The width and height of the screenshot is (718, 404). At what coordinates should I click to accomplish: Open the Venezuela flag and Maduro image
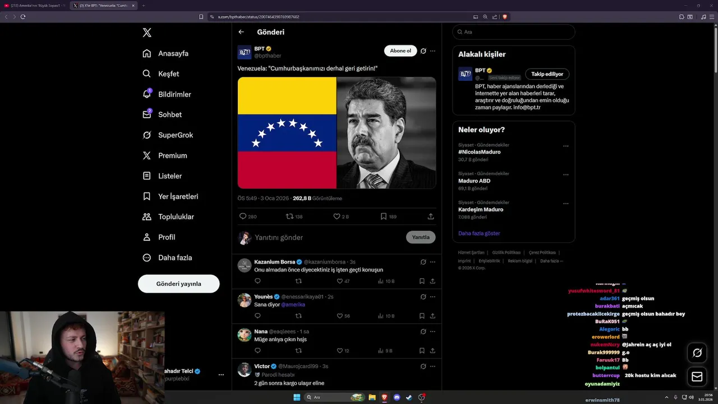tap(337, 133)
